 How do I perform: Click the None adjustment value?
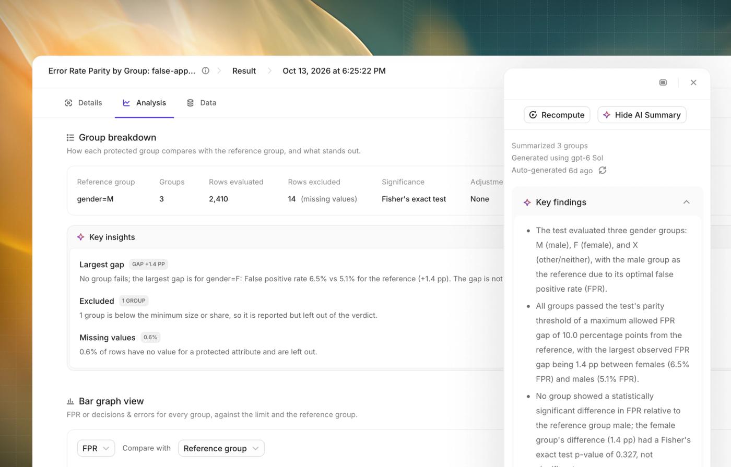(479, 199)
